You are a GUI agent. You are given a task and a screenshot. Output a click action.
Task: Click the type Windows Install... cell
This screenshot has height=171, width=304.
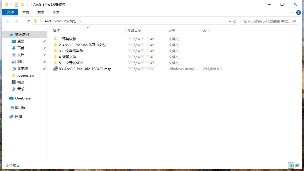point(183,69)
